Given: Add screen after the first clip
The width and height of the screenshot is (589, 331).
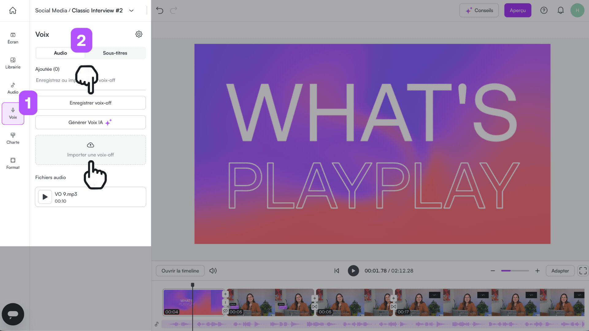Looking at the screenshot, I should pos(225,294).
